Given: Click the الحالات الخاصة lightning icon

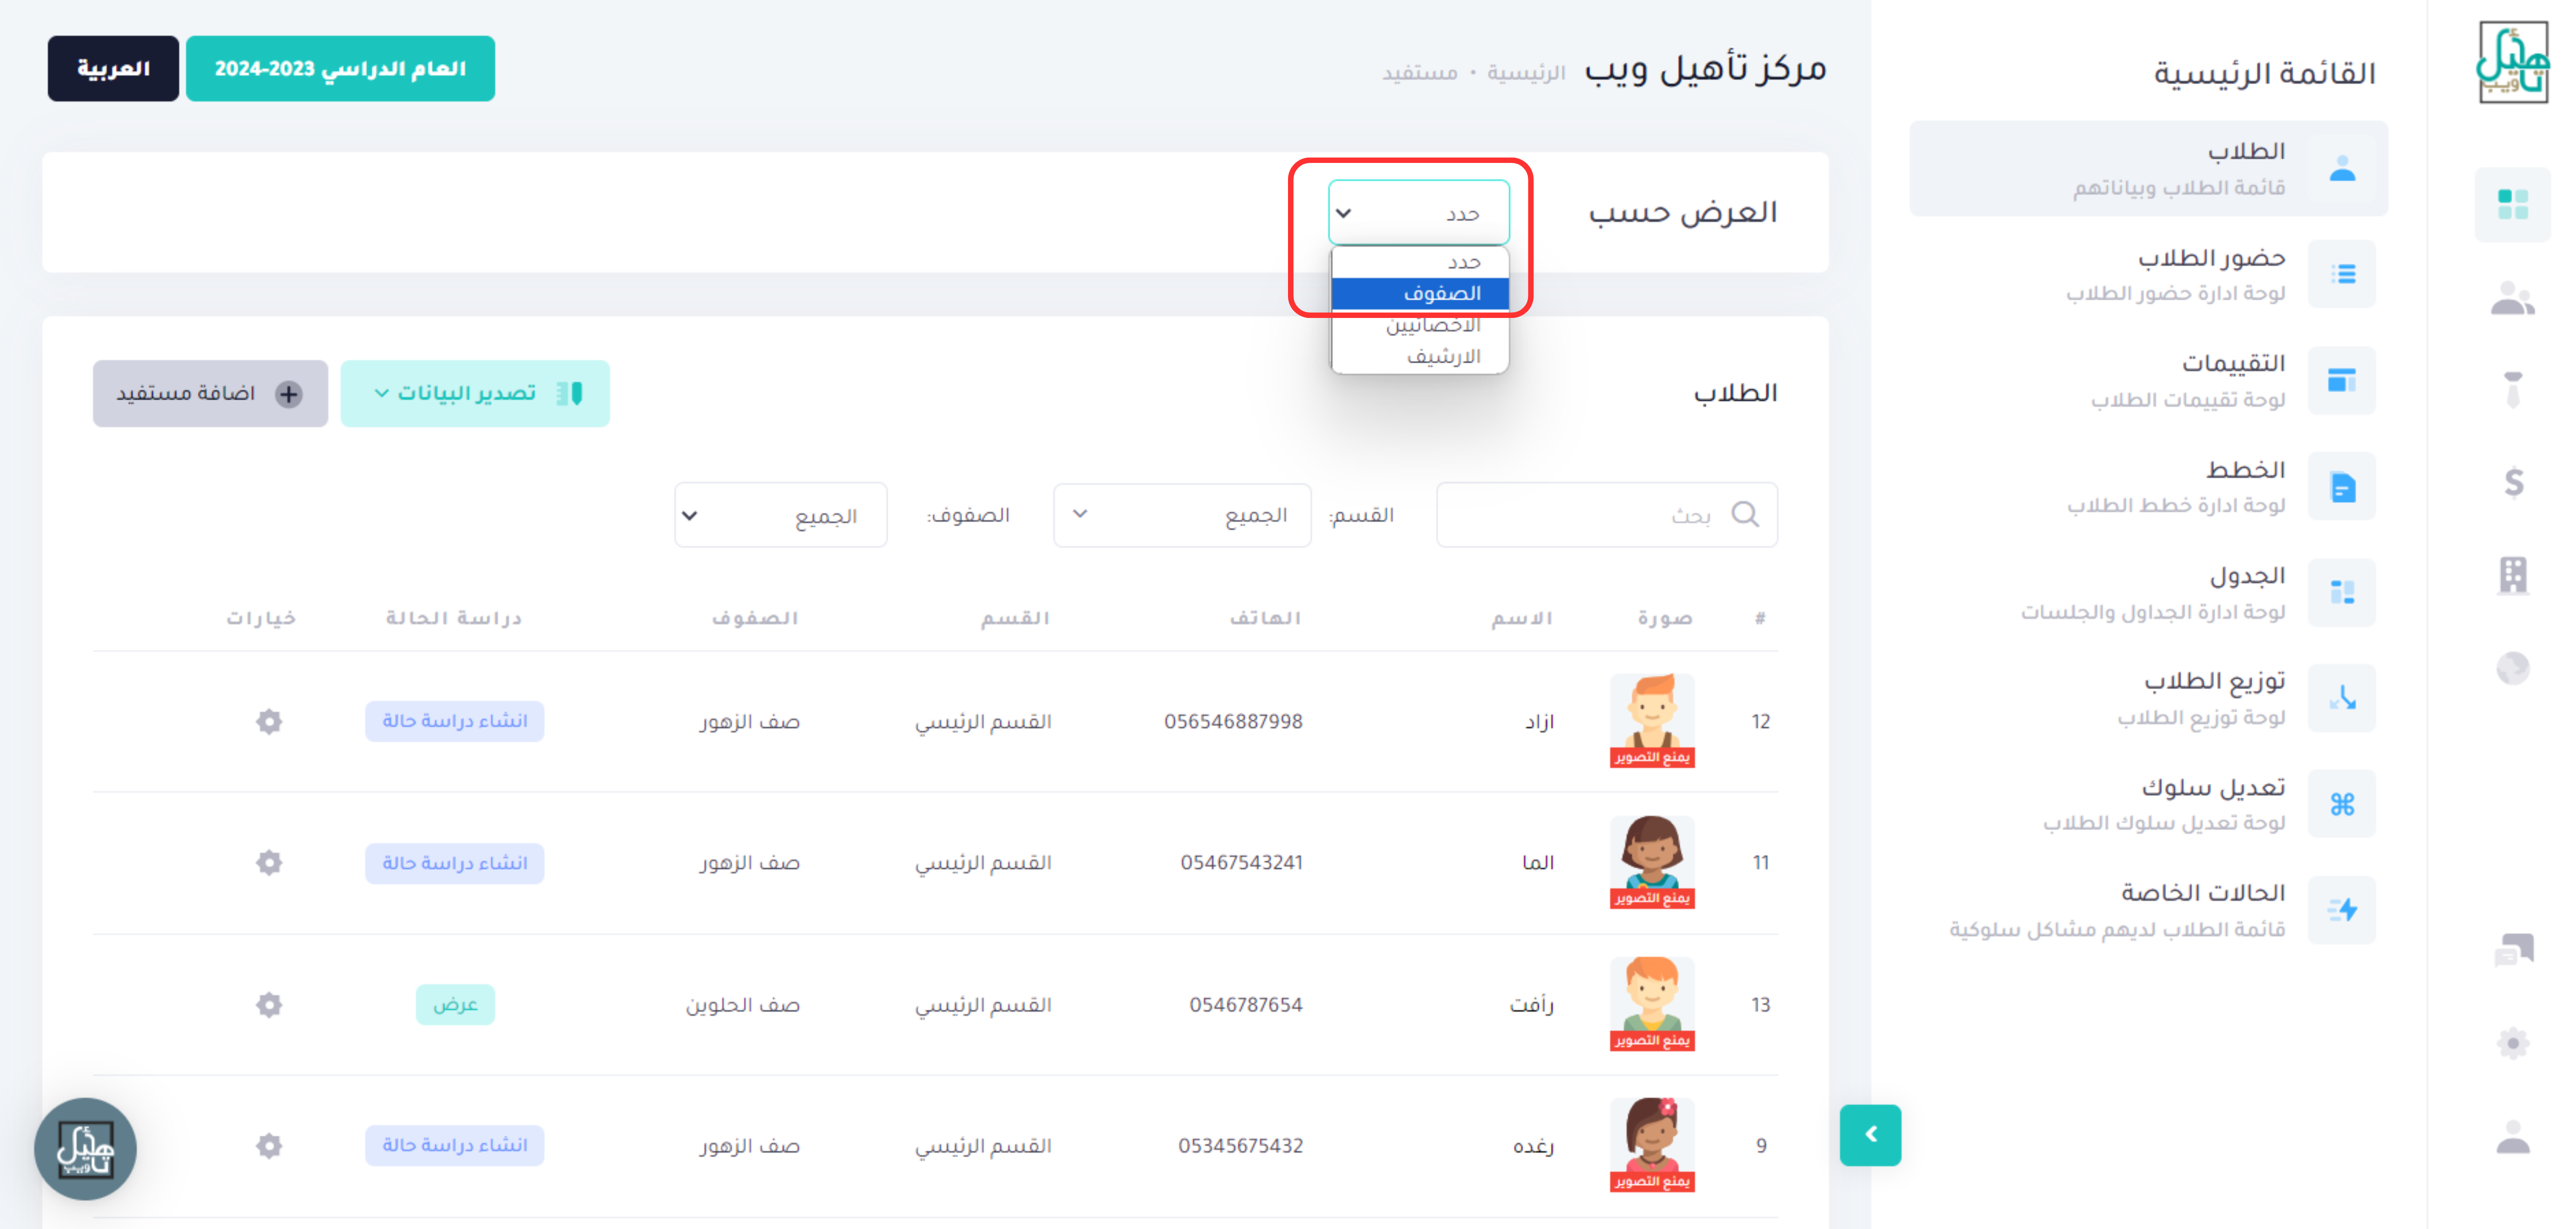Looking at the screenshot, I should coord(2342,910).
